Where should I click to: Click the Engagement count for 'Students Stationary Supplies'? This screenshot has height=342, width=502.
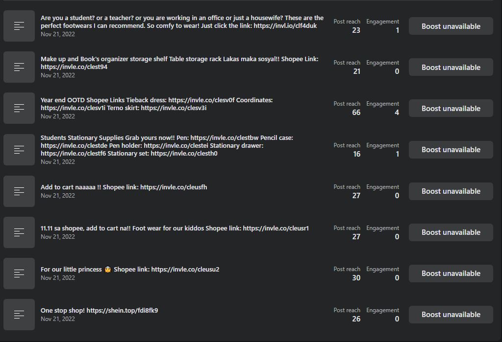tap(397, 154)
